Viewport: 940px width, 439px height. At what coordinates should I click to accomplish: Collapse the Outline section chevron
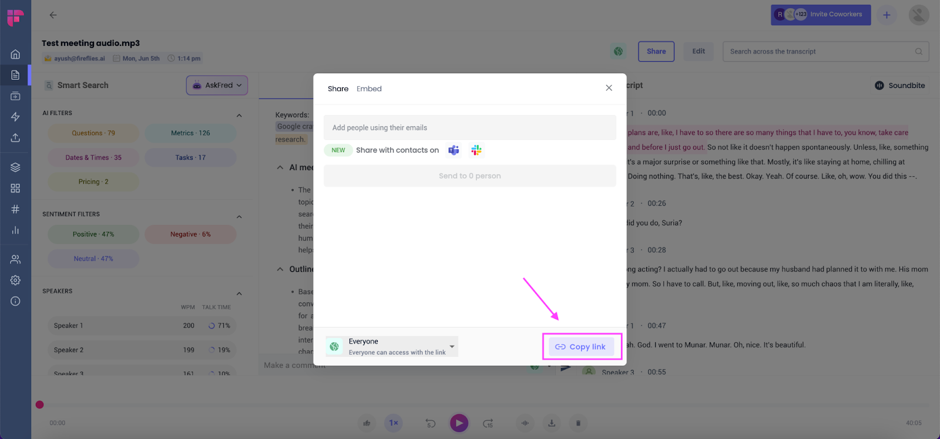click(x=280, y=269)
